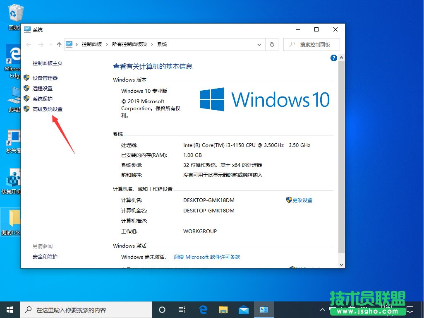Click the refresh icon in the address bar
The height and width of the screenshot is (318, 424).
pos(272,44)
